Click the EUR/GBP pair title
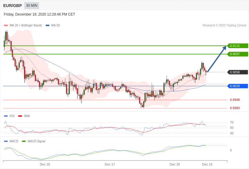 click(13, 6)
